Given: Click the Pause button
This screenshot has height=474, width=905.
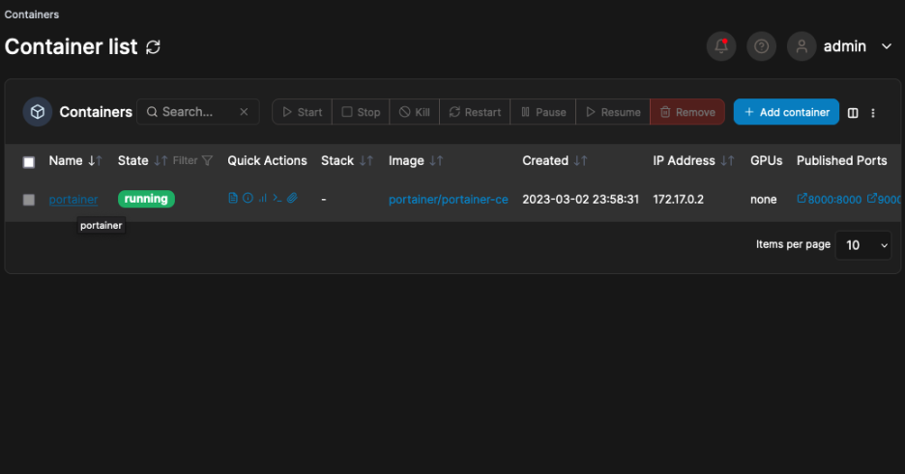Looking at the screenshot, I should tap(543, 112).
